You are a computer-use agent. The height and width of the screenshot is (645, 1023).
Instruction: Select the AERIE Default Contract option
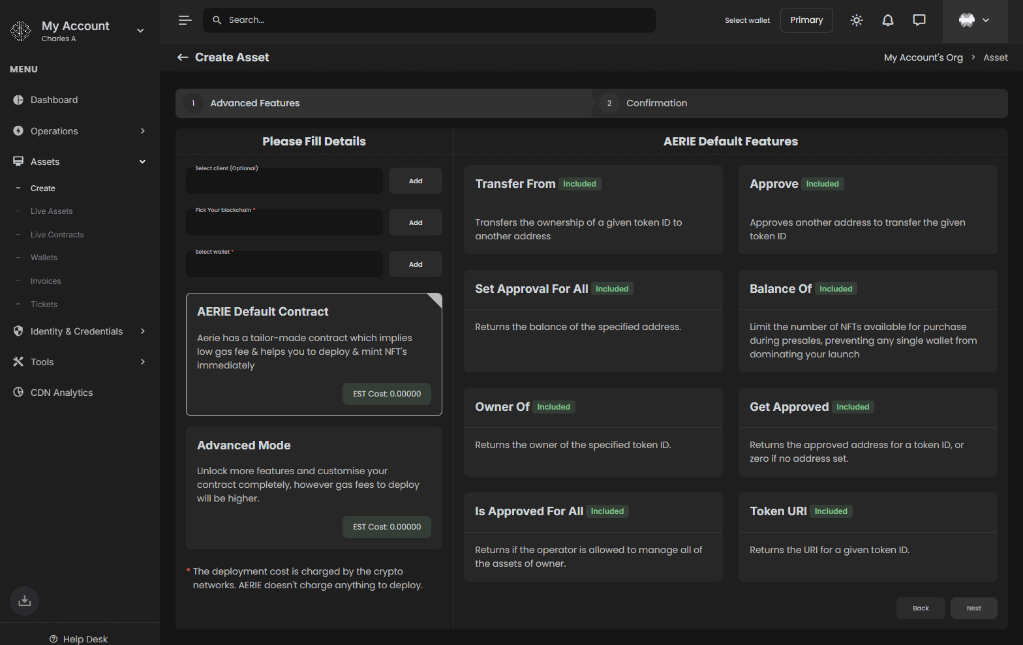click(x=314, y=354)
